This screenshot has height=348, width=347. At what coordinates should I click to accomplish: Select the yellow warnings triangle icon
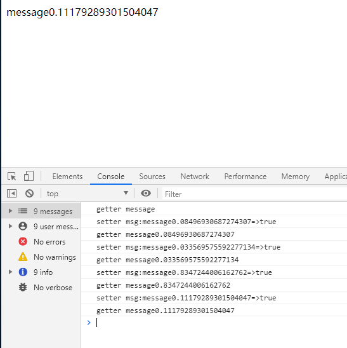point(23,257)
